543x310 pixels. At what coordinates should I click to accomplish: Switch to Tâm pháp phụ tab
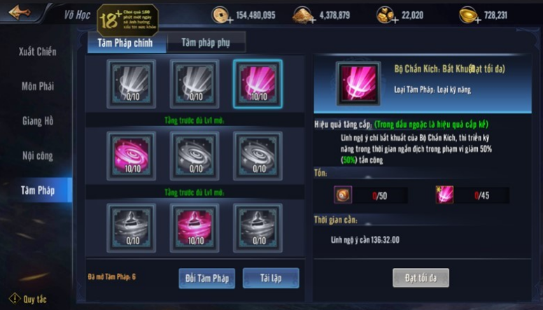pos(206,43)
